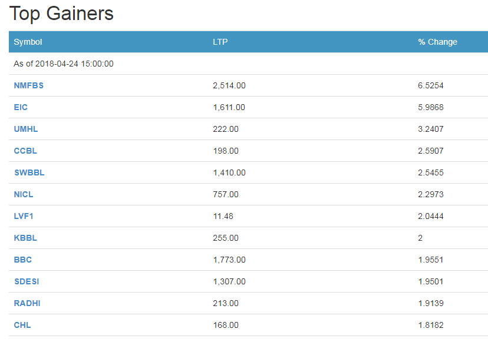Click the LTP column header
The image size is (488, 342).
click(x=220, y=42)
